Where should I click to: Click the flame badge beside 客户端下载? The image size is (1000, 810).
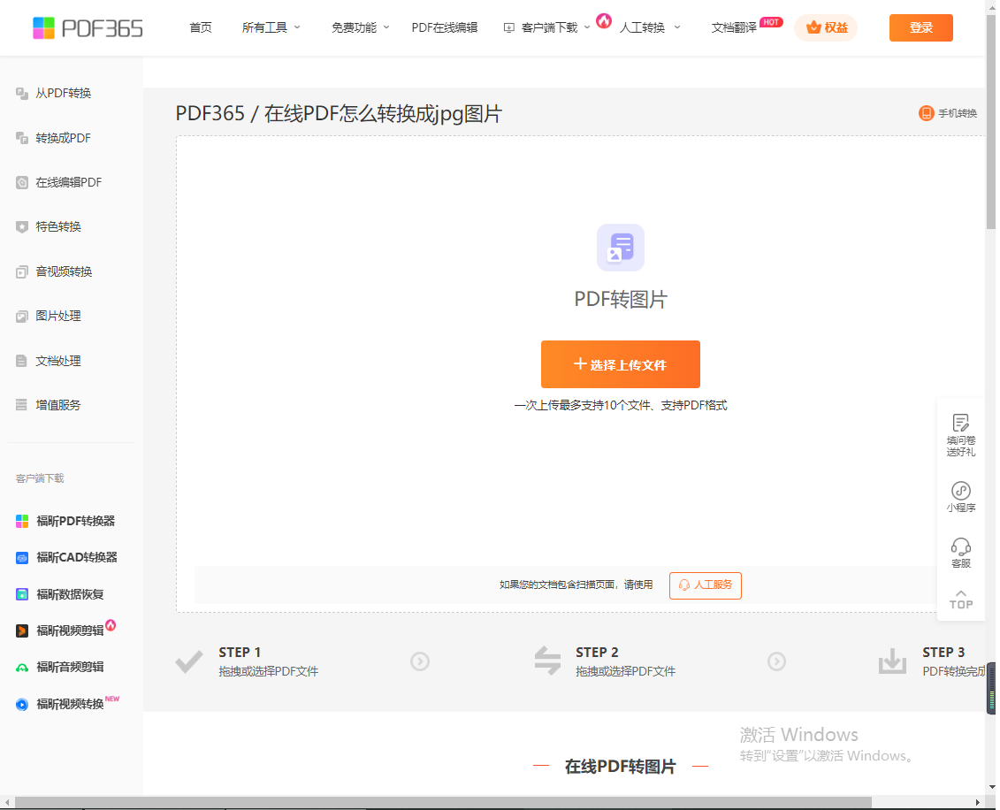pyautogui.click(x=603, y=21)
